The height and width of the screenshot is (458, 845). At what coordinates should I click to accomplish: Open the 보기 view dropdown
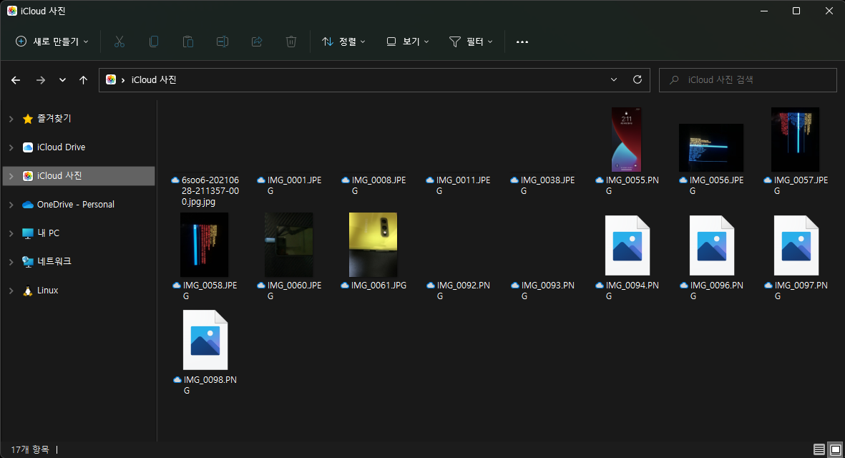point(408,42)
